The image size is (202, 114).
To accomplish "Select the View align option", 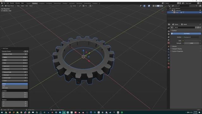I will (x=15, y=86).
